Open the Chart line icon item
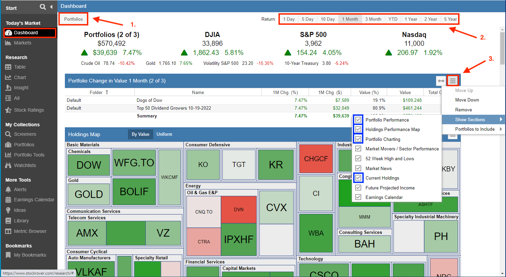 (8, 77)
